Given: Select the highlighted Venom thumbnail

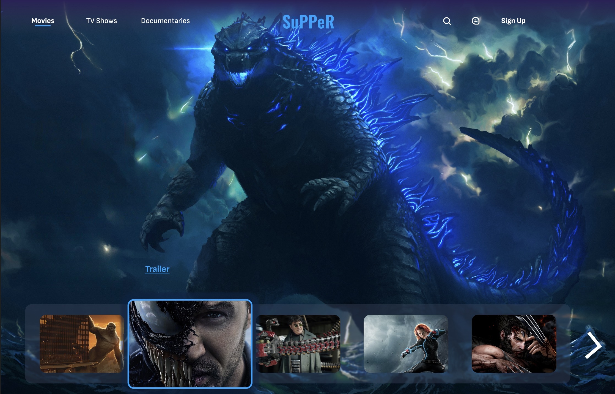Looking at the screenshot, I should 190,344.
